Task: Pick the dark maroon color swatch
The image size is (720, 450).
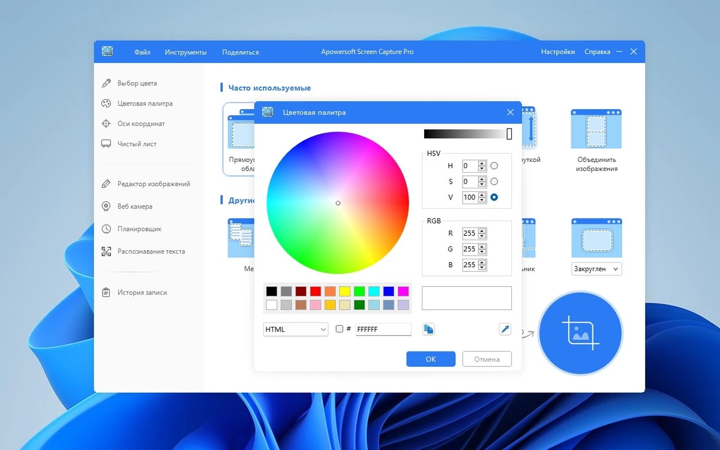Action: [x=301, y=291]
